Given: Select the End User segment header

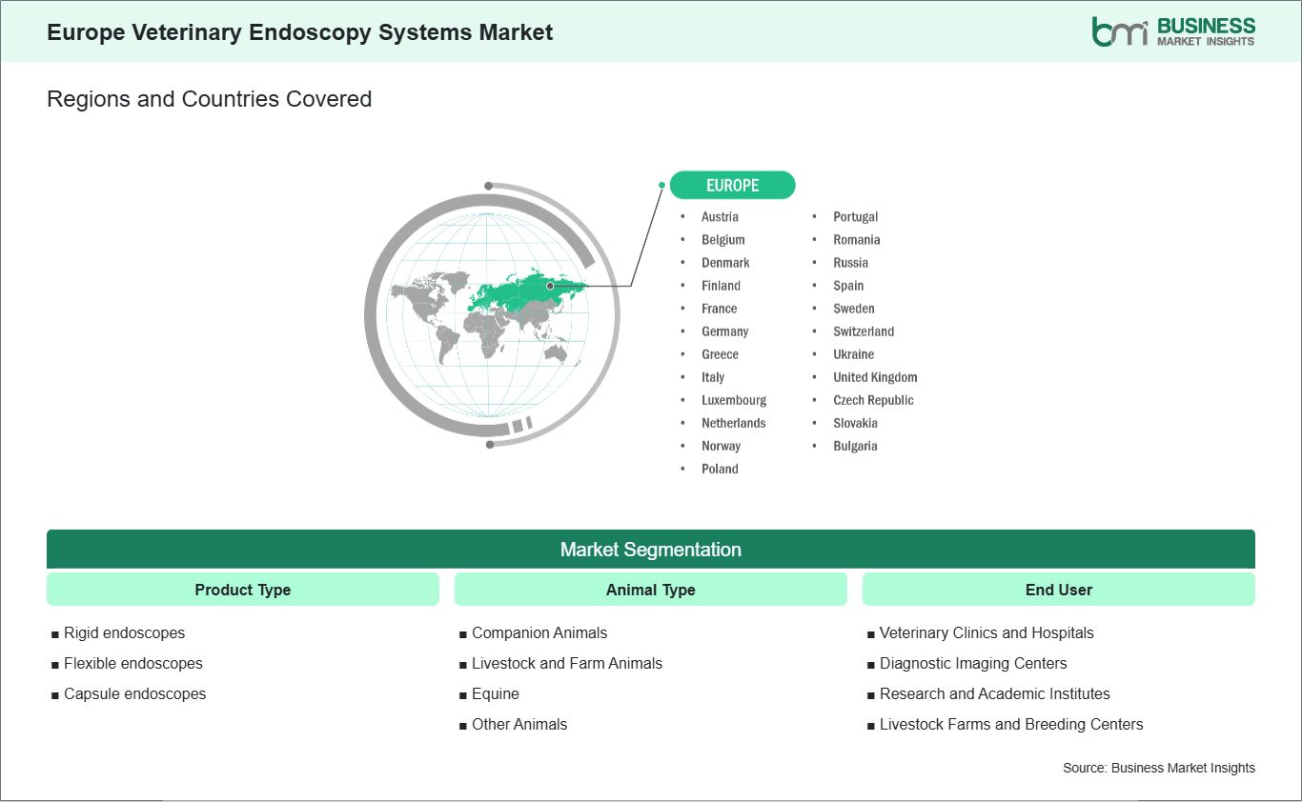Looking at the screenshot, I should point(1059,590).
